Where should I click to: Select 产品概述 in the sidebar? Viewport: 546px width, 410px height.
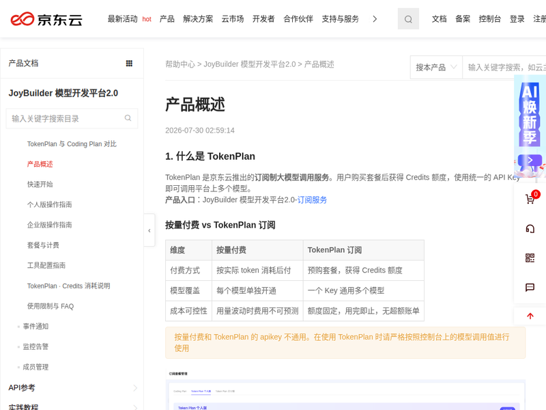point(40,164)
